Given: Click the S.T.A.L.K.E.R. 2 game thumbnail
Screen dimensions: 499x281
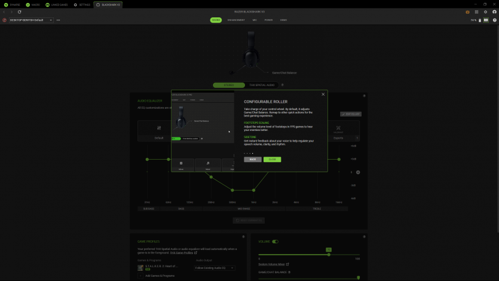Looking at the screenshot, I should (140, 267).
